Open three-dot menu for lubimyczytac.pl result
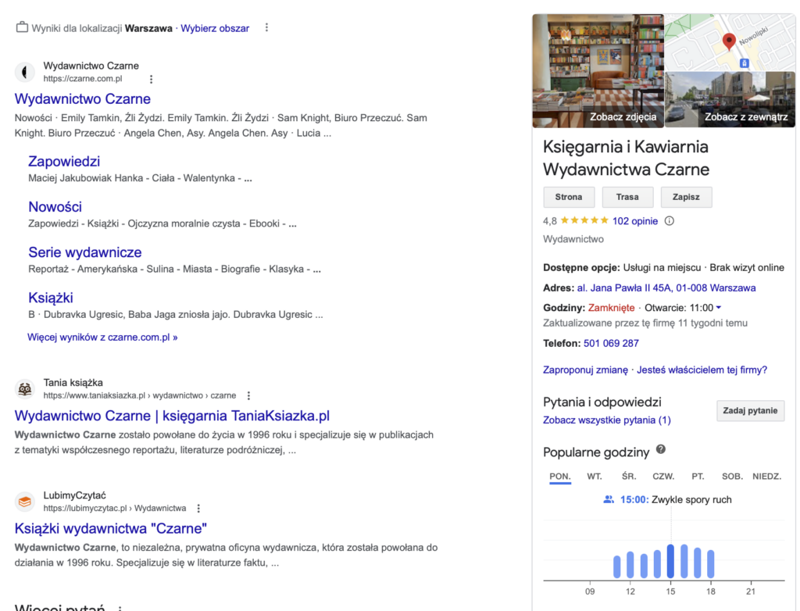Screen dimensions: 800x611 199,509
